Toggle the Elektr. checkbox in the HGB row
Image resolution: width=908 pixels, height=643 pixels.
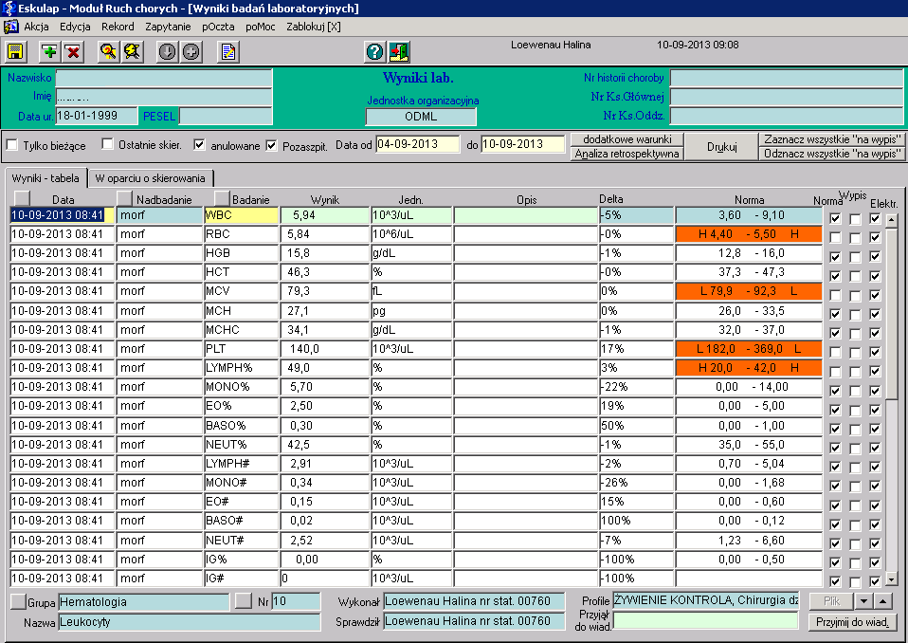[875, 257]
